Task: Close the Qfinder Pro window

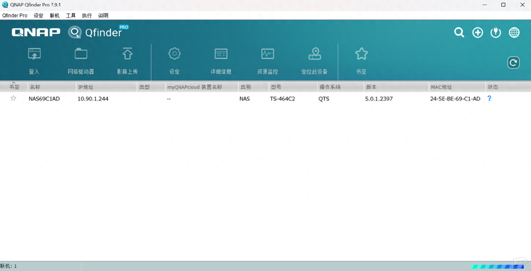Action: tap(522, 5)
